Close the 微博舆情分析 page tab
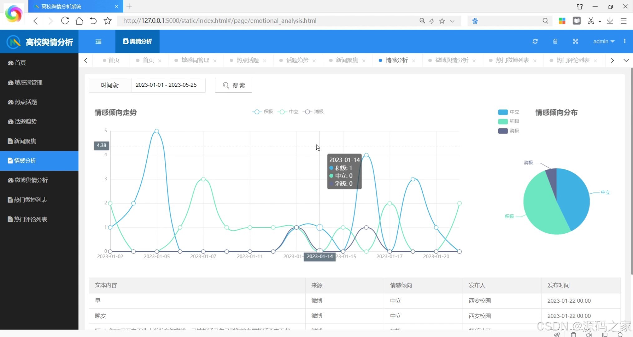 coord(474,61)
